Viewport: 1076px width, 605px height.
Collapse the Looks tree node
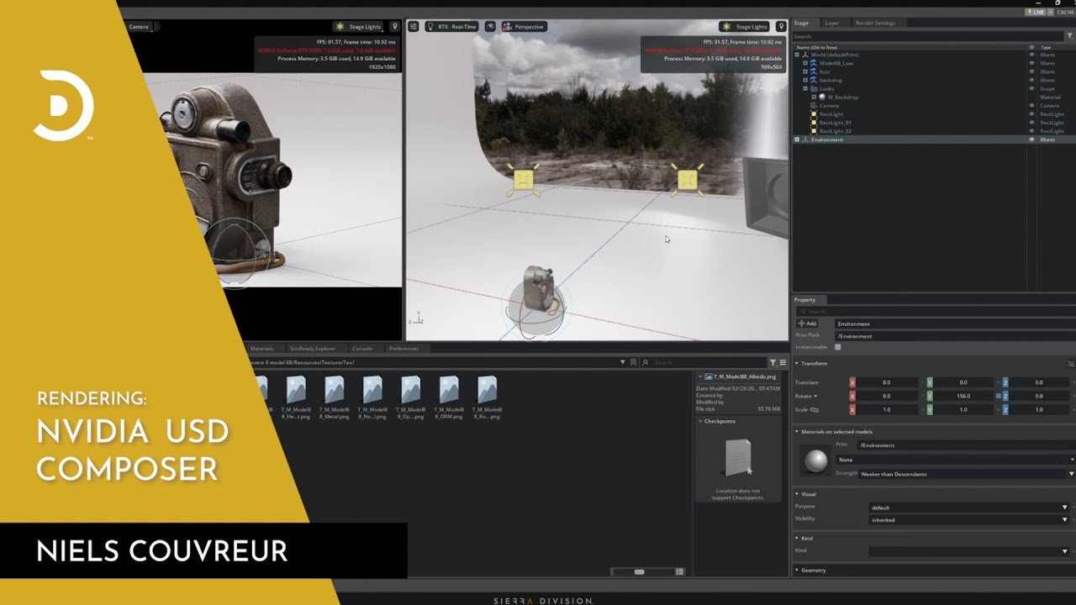pos(805,89)
